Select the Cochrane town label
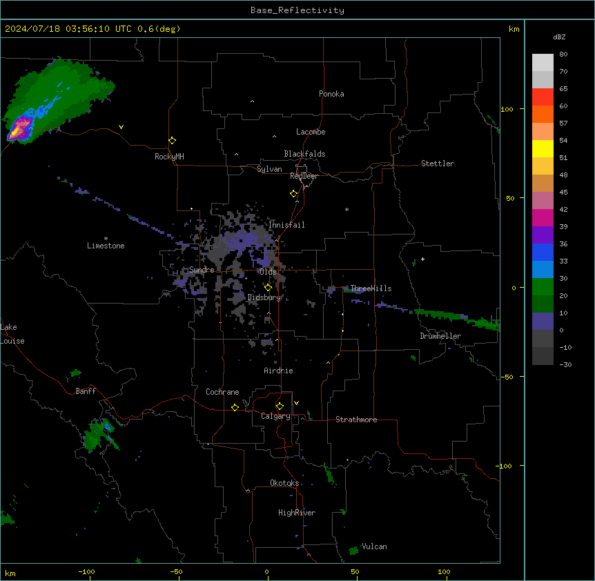 click(222, 392)
